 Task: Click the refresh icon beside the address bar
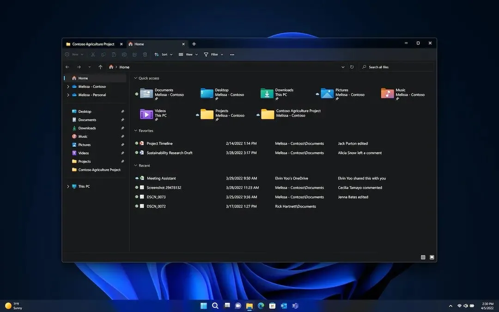click(352, 67)
